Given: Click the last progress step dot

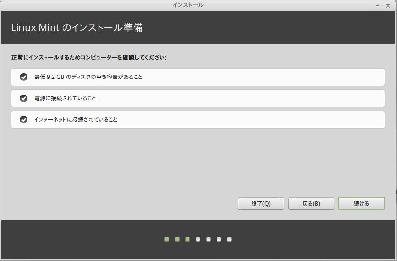Looking at the screenshot, I should click(229, 239).
